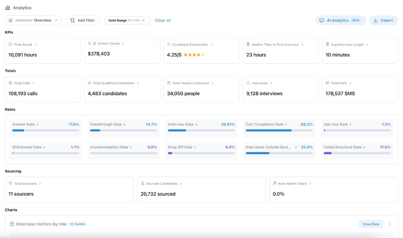Remove the Date Range filter with X
The image size is (403, 238).
[x=143, y=20]
